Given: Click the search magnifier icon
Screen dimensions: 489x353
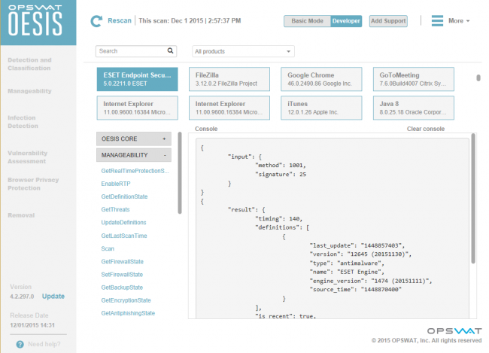Looking at the screenshot, I should 170,50.
